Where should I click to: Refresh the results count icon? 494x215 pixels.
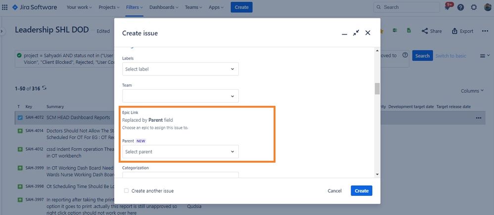point(45,88)
